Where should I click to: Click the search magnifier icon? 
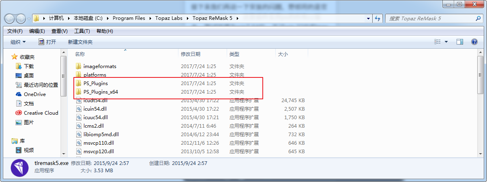pyautogui.click(x=478, y=18)
